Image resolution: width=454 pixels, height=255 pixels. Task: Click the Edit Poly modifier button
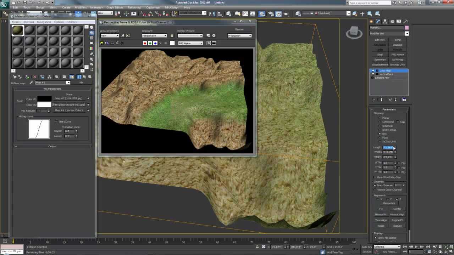pos(380,40)
